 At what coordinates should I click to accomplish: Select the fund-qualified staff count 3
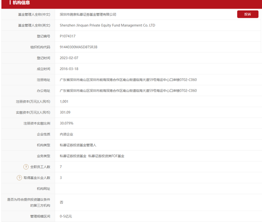click(x=61, y=178)
